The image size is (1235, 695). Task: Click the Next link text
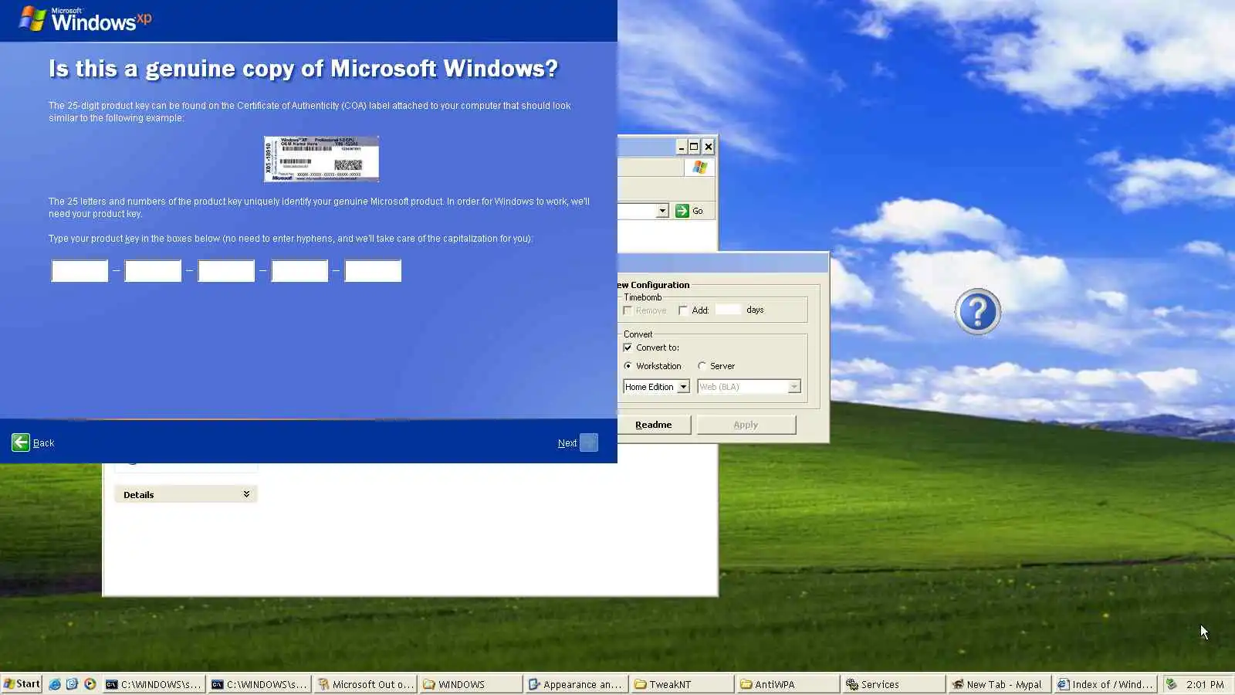[567, 443]
